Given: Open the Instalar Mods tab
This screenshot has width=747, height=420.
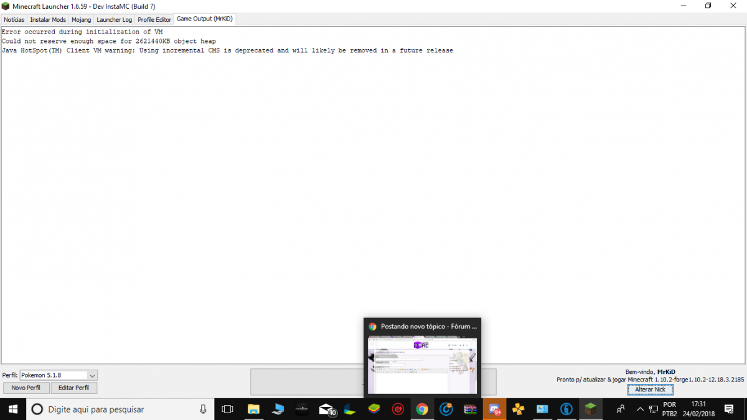Looking at the screenshot, I should pos(48,19).
